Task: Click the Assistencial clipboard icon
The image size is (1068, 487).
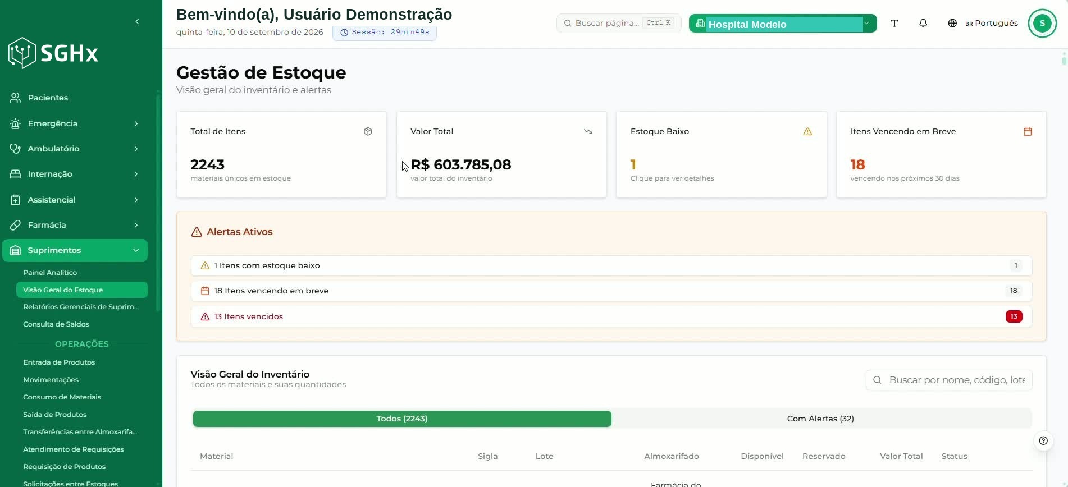Action: (x=16, y=200)
